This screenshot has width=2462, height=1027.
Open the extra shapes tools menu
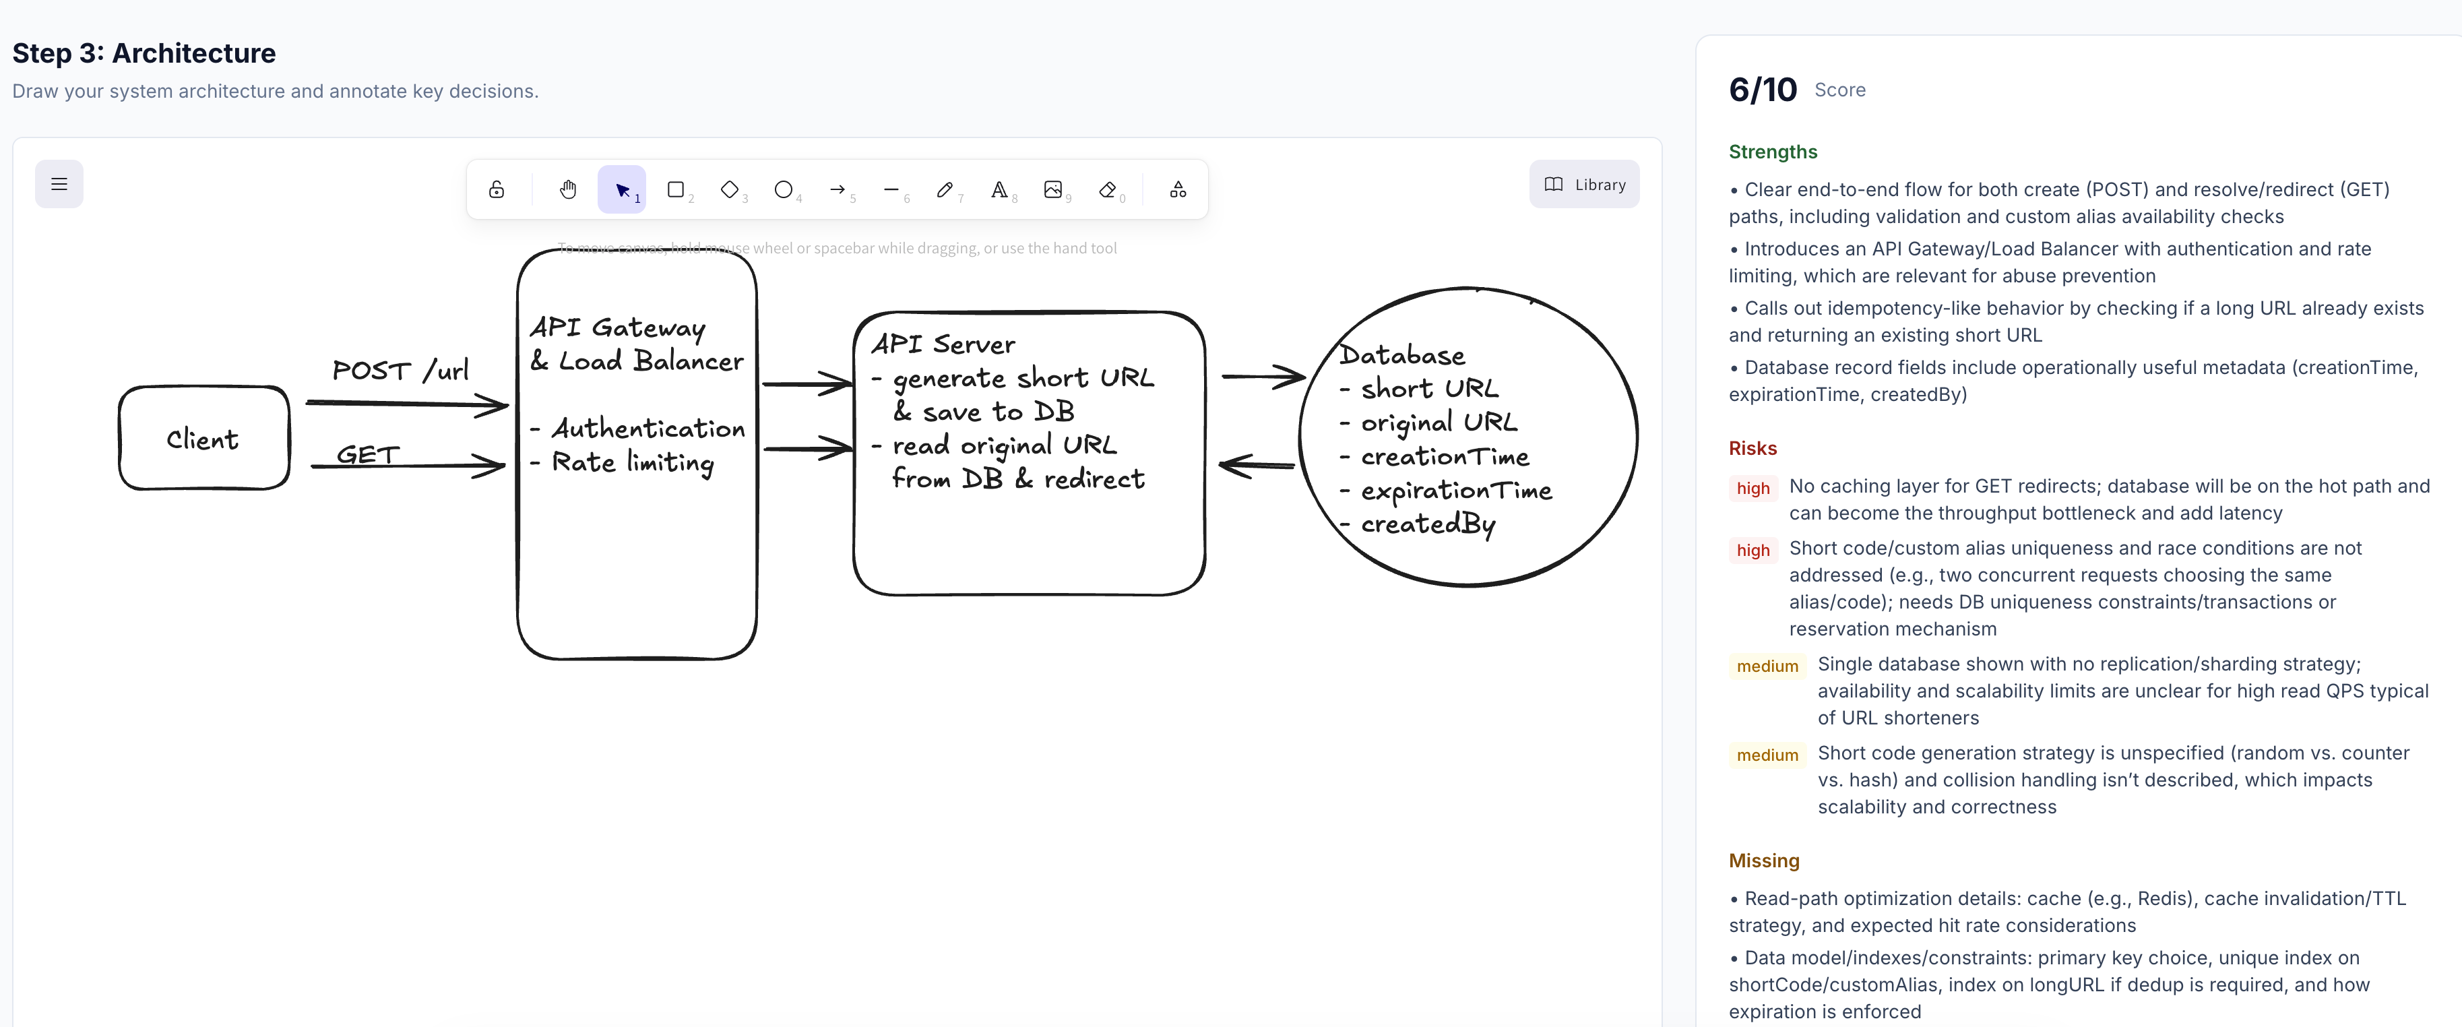[x=1178, y=189]
